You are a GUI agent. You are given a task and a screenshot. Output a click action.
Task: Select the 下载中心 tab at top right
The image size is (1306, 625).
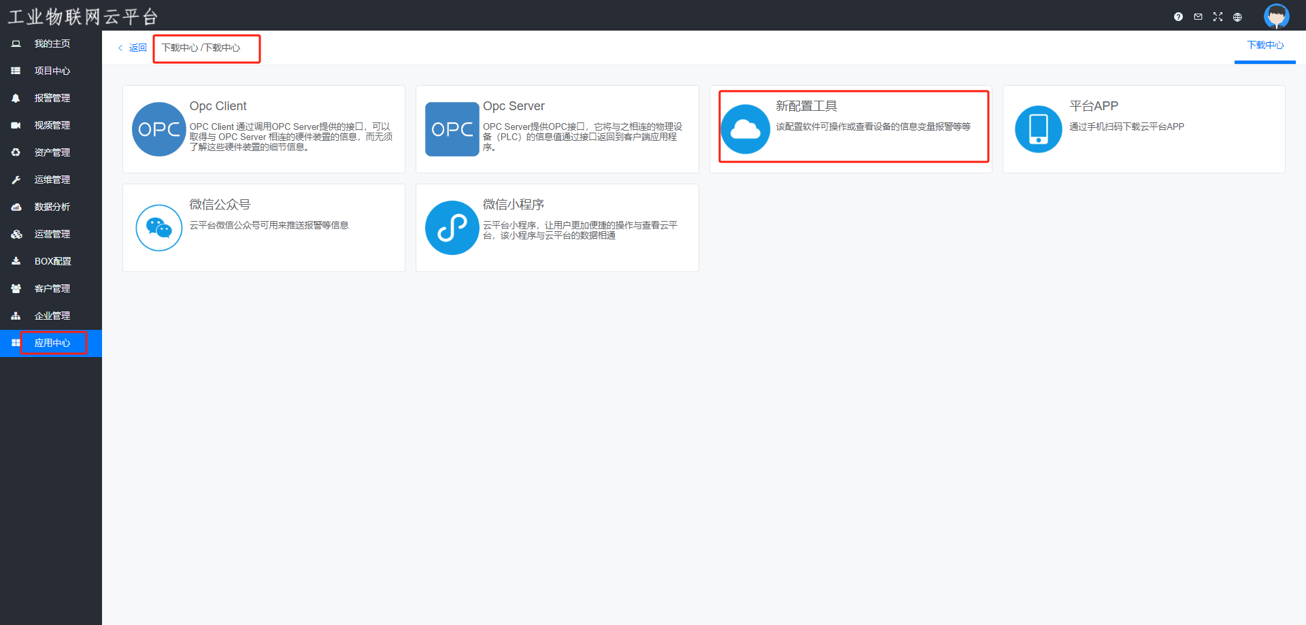click(x=1265, y=46)
